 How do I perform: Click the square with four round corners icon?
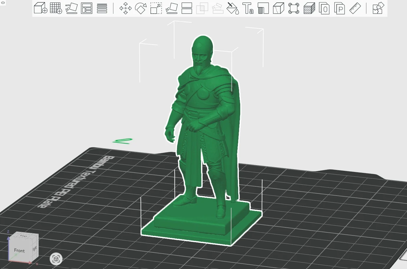pyautogui.click(x=294, y=8)
